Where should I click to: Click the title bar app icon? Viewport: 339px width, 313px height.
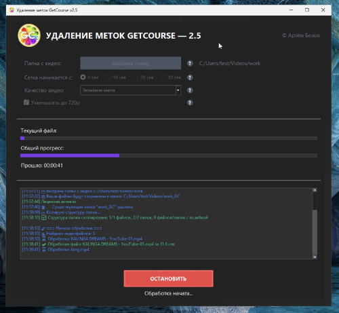click(12, 10)
